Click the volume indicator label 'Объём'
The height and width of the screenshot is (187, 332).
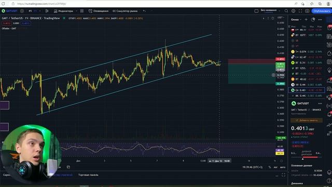9,28
